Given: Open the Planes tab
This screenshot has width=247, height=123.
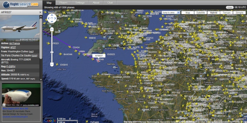Looking at the screenshot, I should point(64,3).
